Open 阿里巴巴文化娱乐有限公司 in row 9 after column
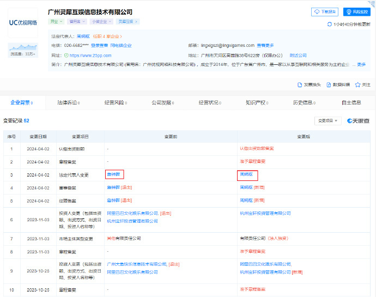 [x=265, y=264]
